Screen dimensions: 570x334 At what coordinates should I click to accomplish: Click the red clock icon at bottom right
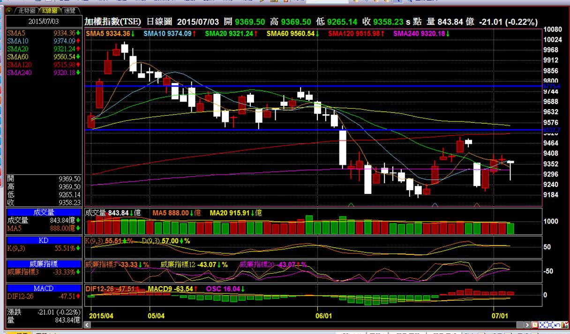(535, 325)
